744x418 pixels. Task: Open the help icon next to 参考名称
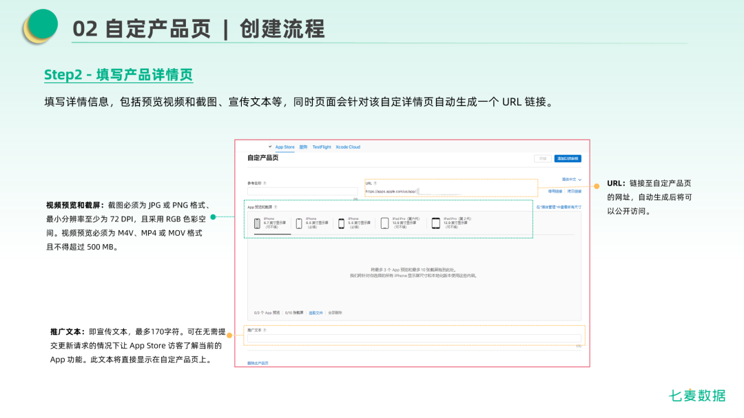pos(265,183)
